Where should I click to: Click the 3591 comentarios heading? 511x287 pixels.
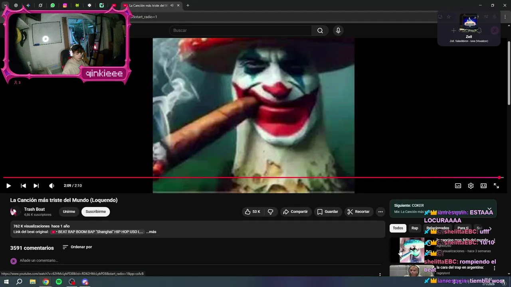[x=32, y=248]
